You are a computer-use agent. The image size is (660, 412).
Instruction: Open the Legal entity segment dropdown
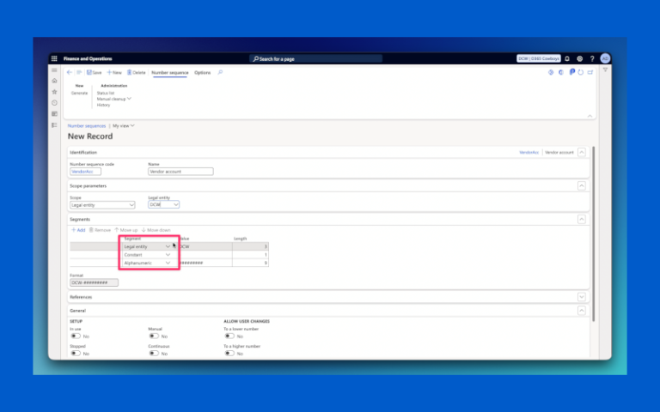click(x=147, y=246)
